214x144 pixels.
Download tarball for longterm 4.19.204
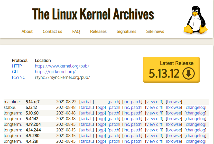87,124
